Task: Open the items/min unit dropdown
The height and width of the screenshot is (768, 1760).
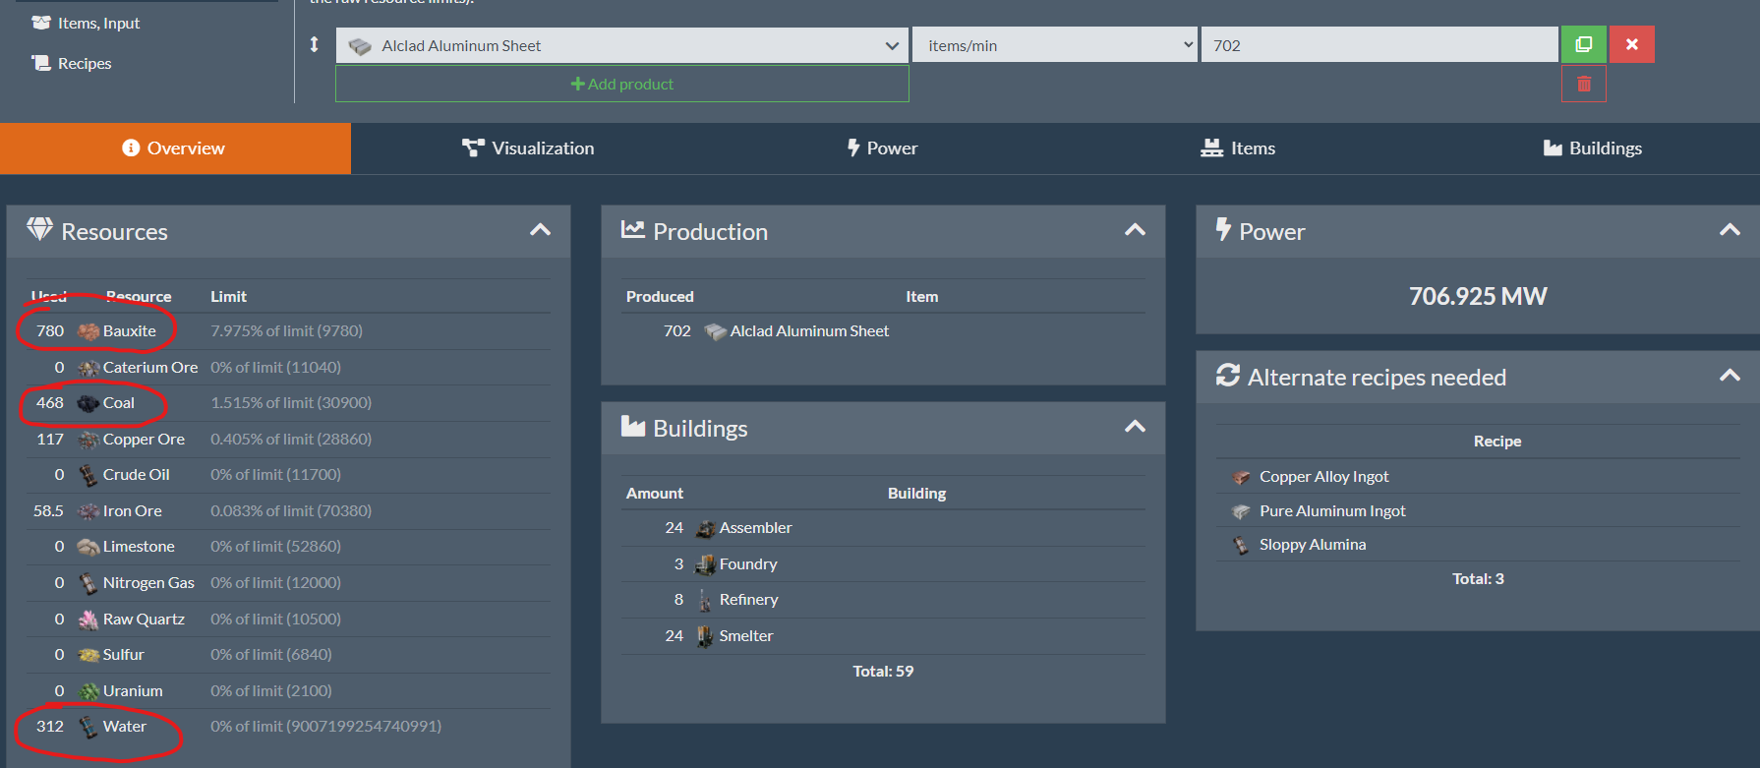Action: 1055,45
